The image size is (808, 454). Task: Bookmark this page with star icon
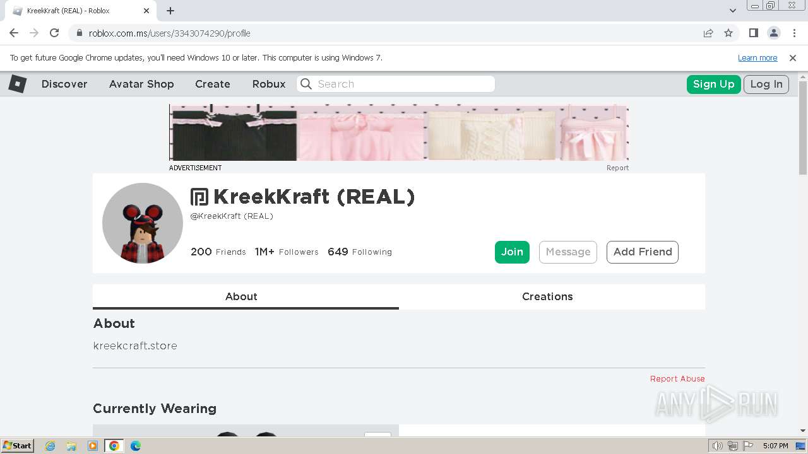point(728,33)
